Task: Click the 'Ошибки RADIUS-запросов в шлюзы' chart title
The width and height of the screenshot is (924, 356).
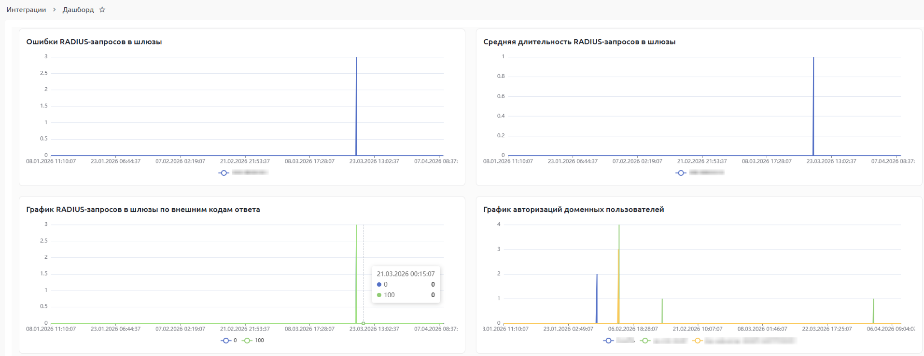Action: tap(94, 42)
